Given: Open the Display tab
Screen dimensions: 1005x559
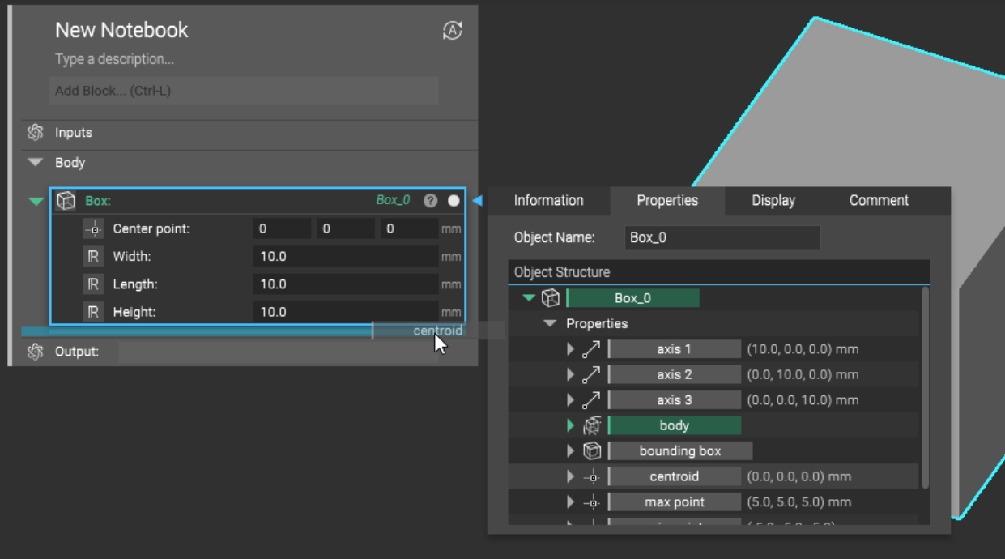Looking at the screenshot, I should tap(773, 201).
